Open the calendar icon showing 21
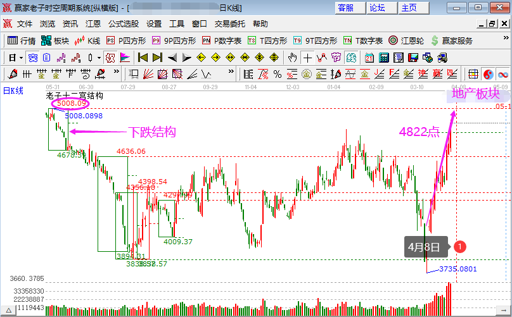 pos(369,58)
